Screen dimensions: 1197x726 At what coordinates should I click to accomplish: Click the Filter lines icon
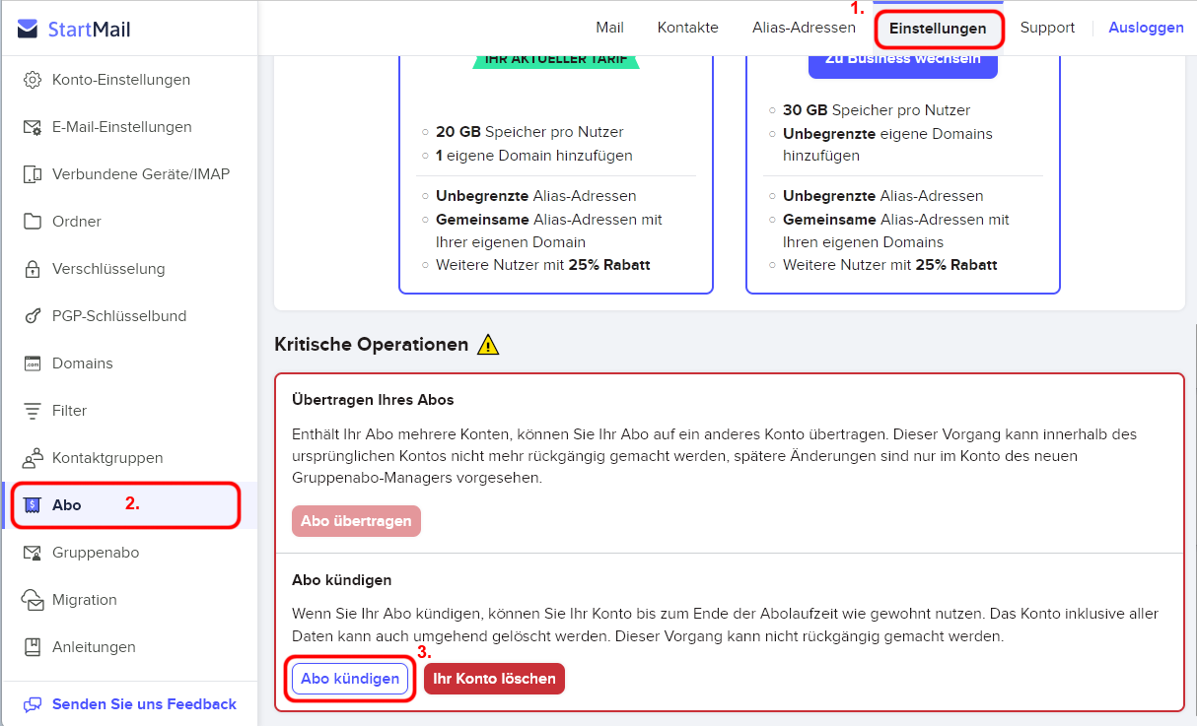[33, 411]
